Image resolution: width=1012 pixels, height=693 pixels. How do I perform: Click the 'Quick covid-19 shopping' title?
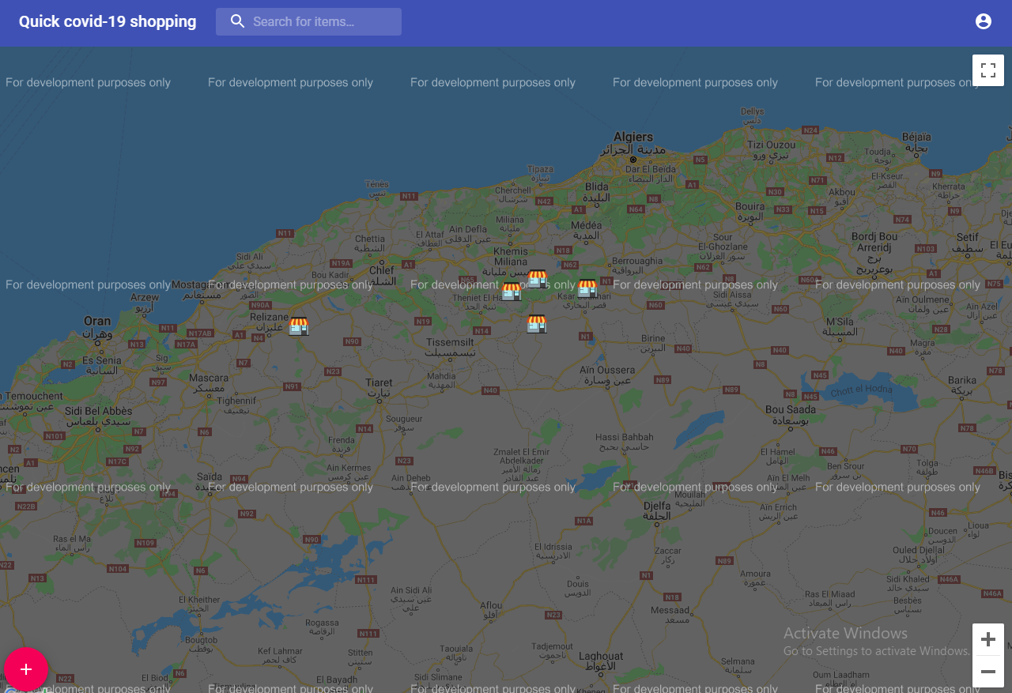pyautogui.click(x=108, y=21)
